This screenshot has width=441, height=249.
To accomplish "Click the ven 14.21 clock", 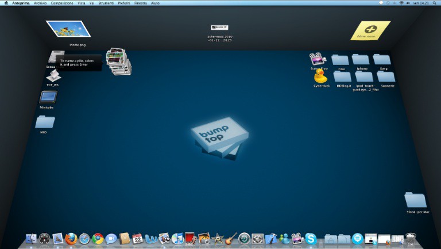I will 421,3.
